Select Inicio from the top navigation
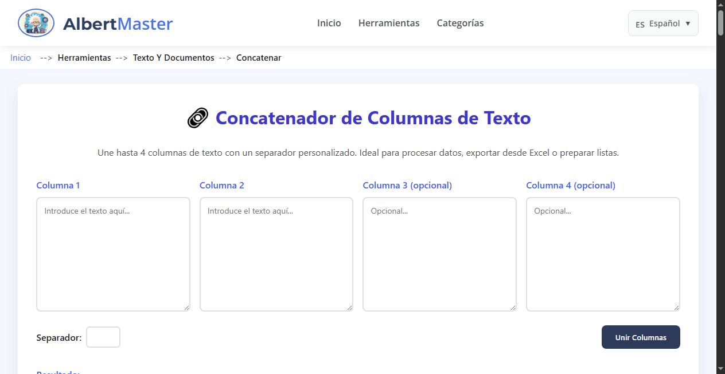Image resolution: width=725 pixels, height=374 pixels. (x=329, y=23)
